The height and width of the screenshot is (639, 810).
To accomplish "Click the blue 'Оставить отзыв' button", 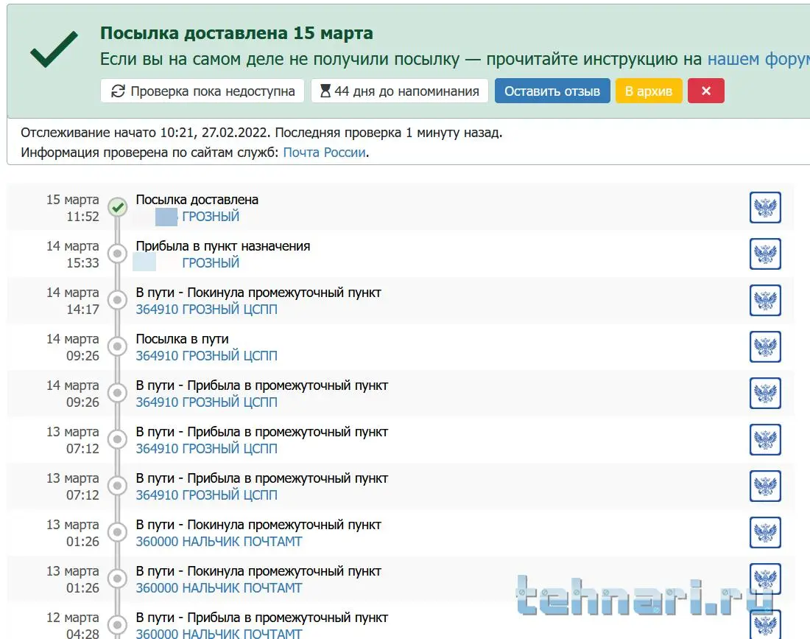I will point(552,91).
